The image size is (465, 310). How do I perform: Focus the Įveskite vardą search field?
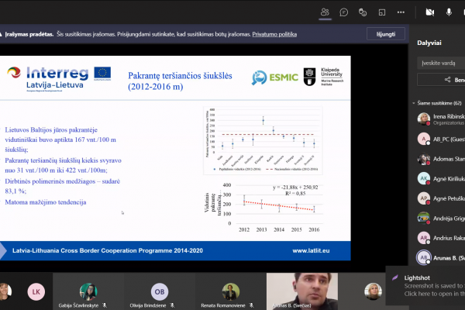(441, 63)
